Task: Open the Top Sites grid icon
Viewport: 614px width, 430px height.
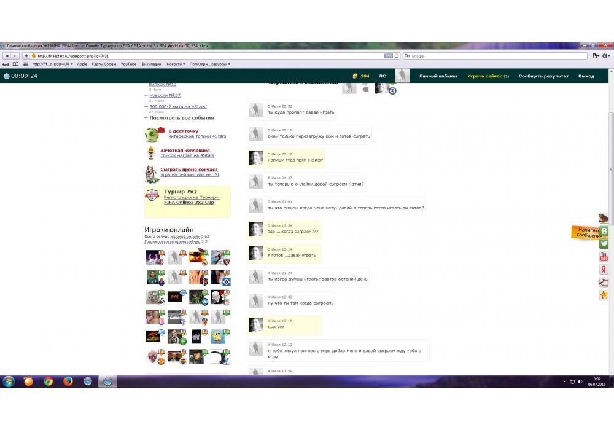Action: (25, 64)
